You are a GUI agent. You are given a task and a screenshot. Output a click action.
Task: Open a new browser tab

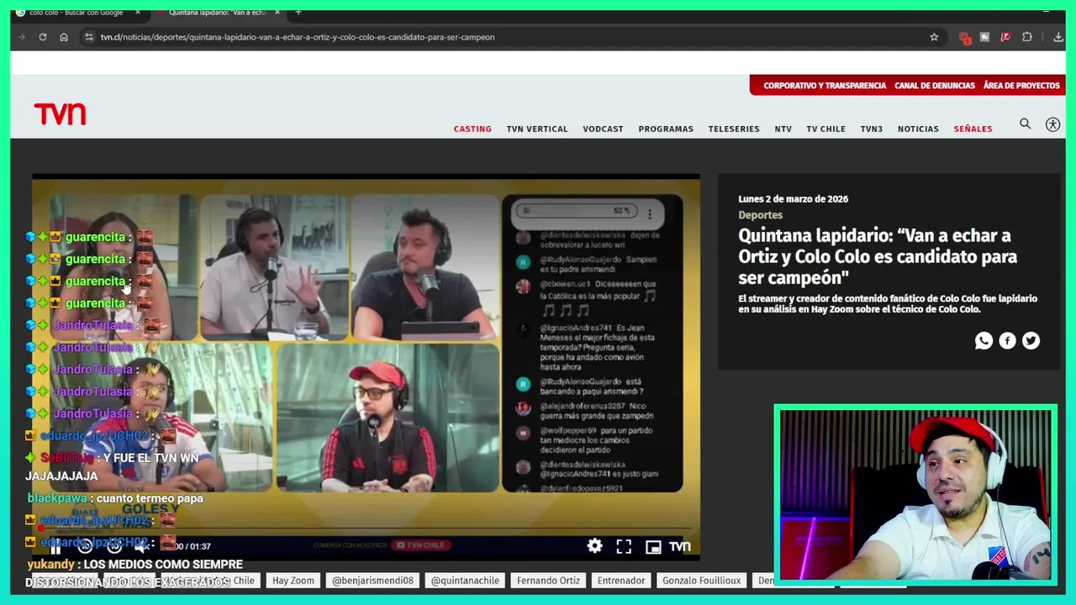[298, 13]
